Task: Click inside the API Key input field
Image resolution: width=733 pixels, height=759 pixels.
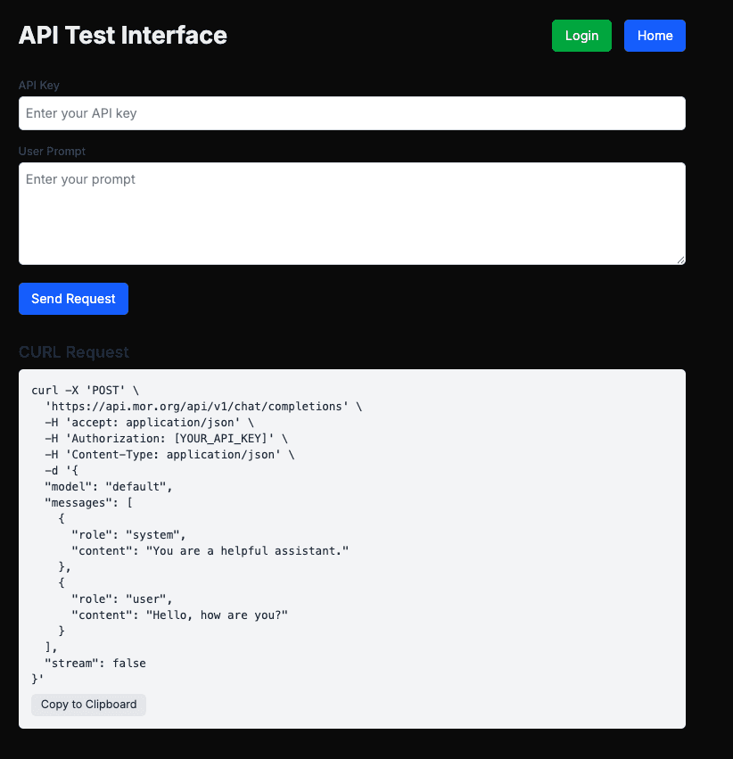Action: coord(351,113)
